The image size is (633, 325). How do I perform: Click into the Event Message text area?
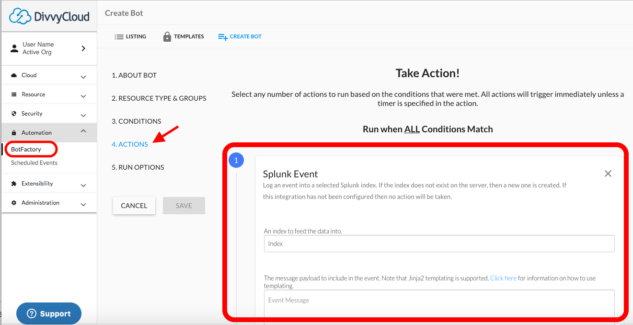pyautogui.click(x=439, y=303)
